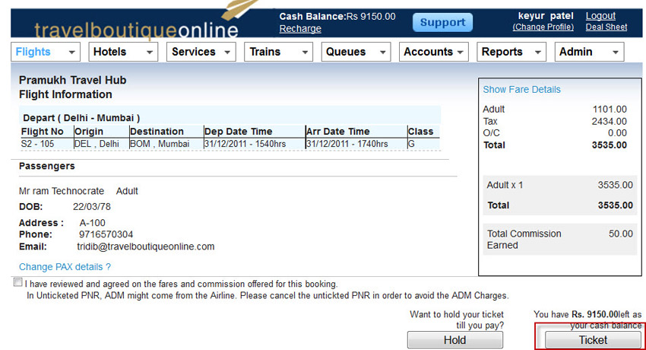
Task: Click the travelboutiqueonline logo
Action: pyautogui.click(x=135, y=29)
